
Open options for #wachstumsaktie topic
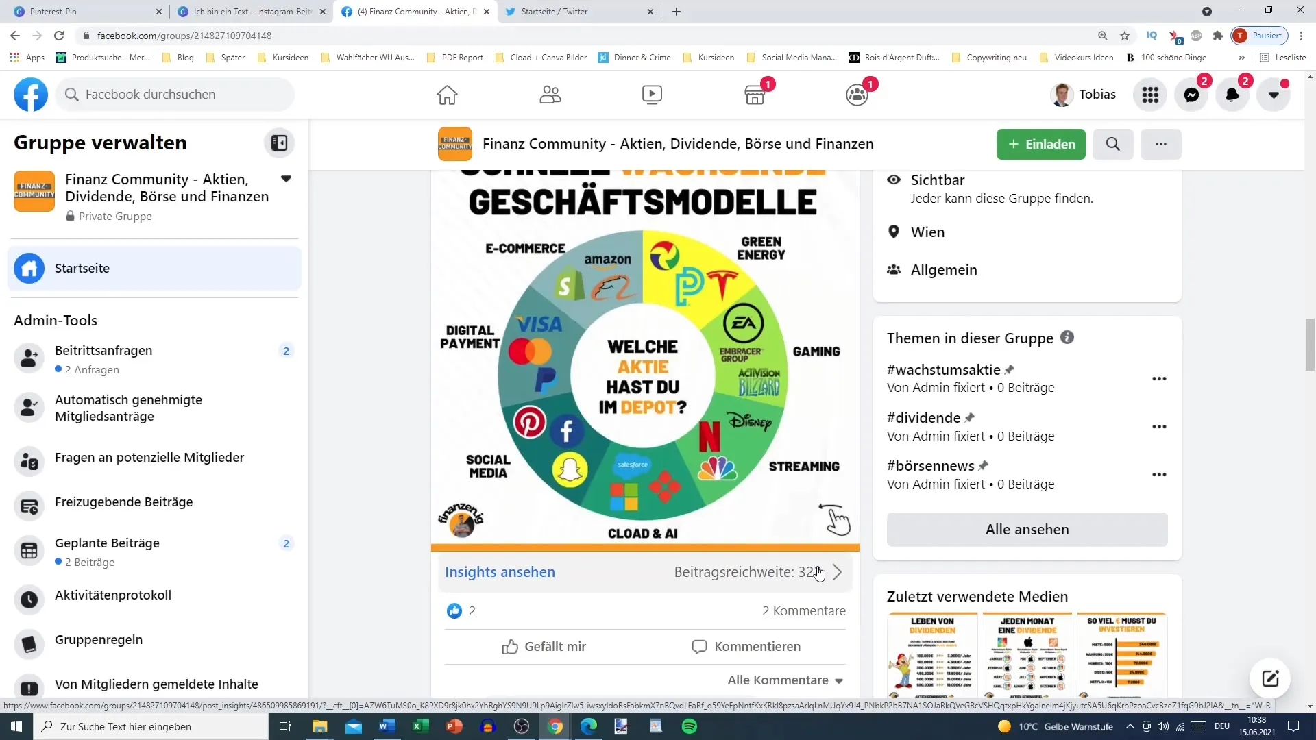click(1159, 379)
